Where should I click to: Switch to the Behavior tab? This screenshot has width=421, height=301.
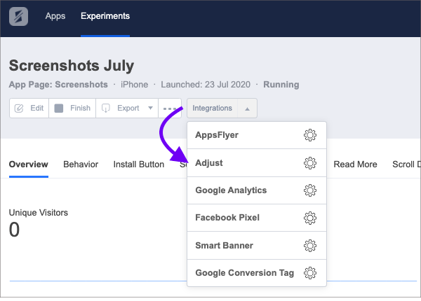coord(81,164)
